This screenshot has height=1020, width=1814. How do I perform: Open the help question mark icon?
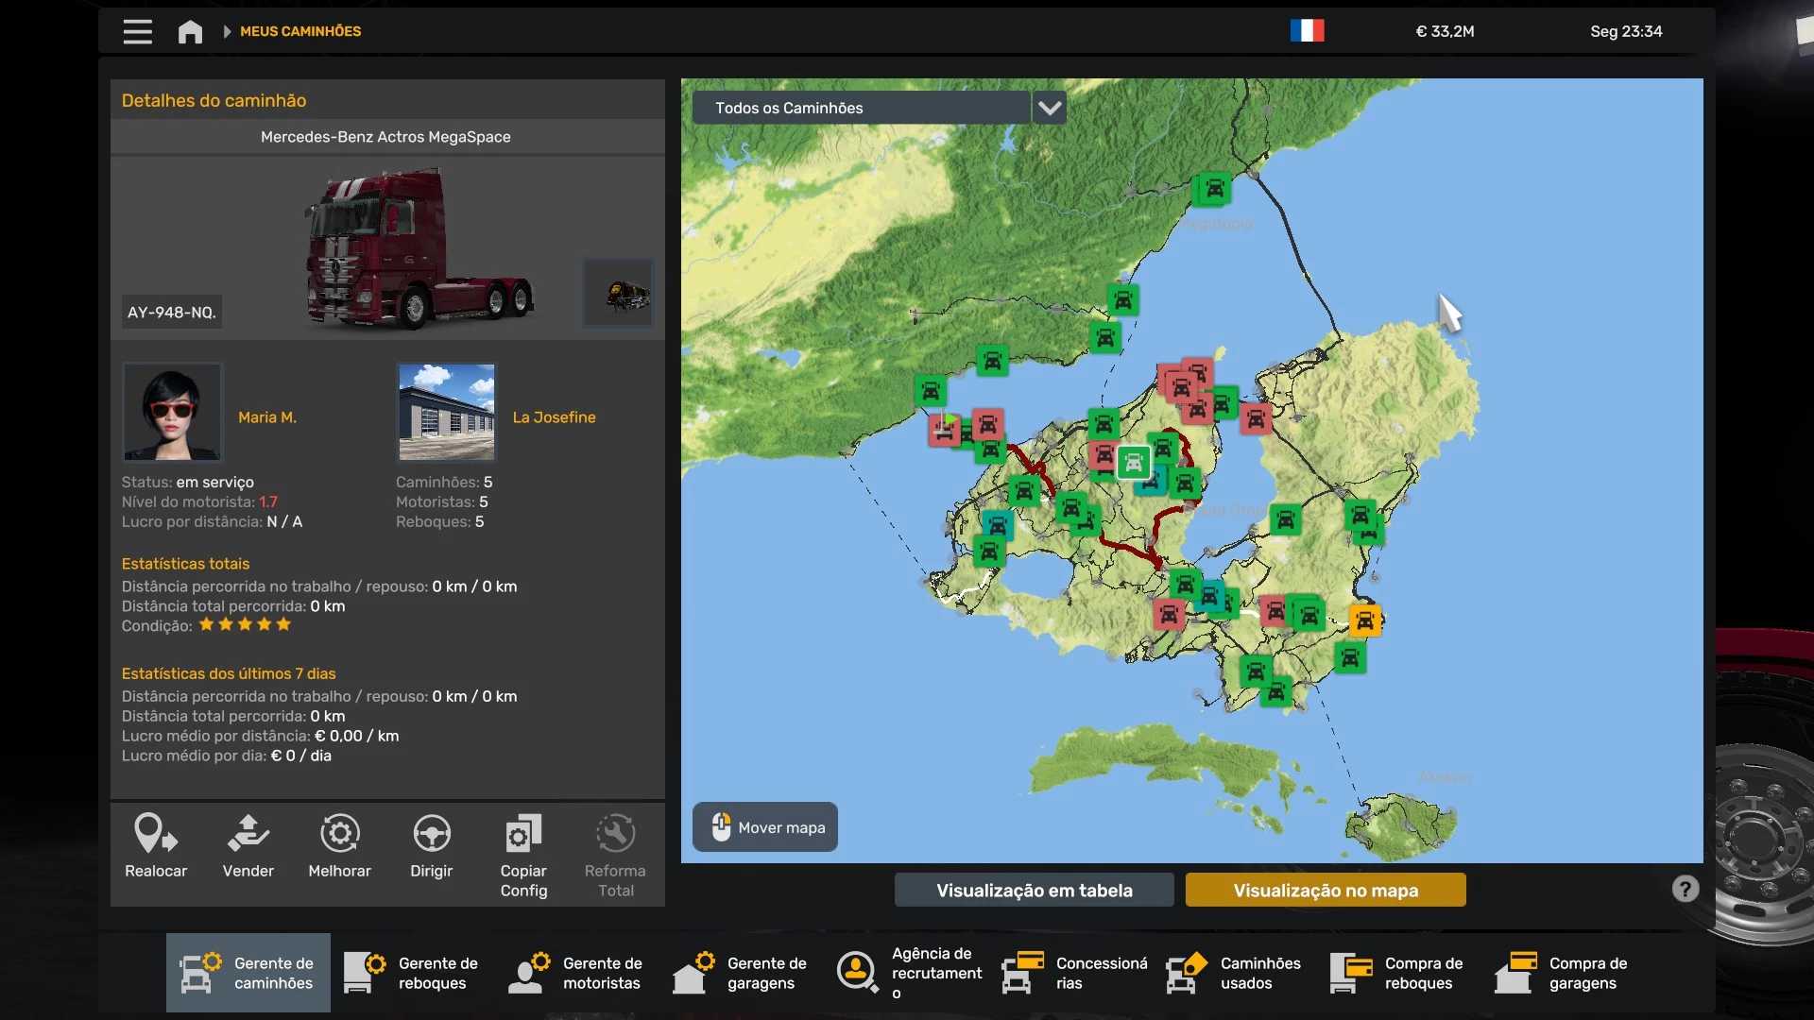pos(1685,889)
